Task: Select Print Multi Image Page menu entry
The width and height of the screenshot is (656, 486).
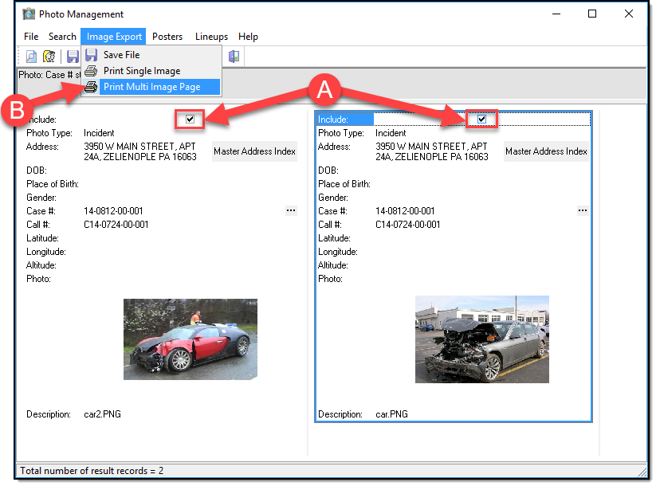Action: 151,87
